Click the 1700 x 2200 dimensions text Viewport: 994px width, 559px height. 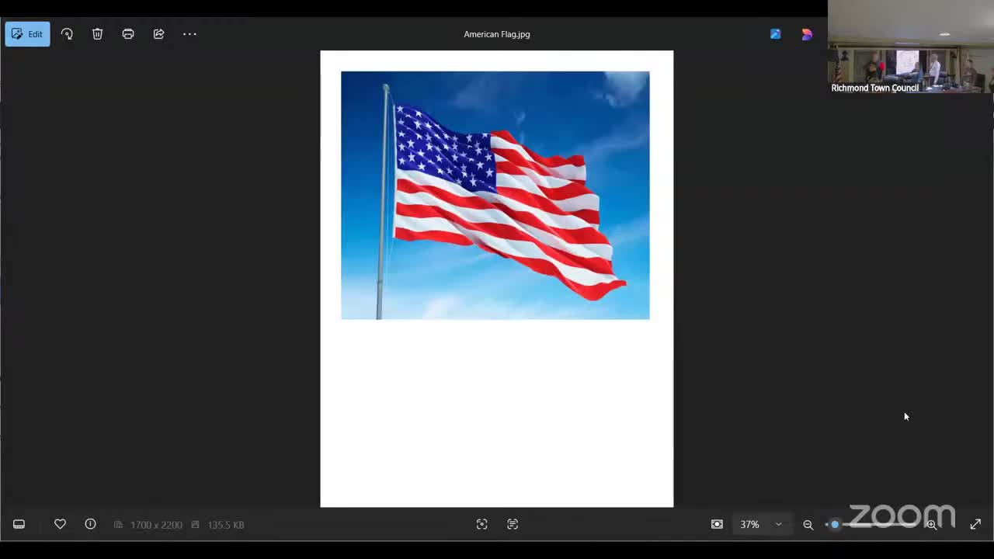click(x=156, y=525)
